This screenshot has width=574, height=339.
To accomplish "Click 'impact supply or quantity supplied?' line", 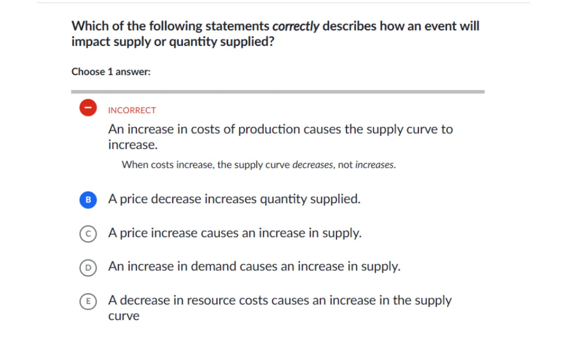I will pos(173,42).
